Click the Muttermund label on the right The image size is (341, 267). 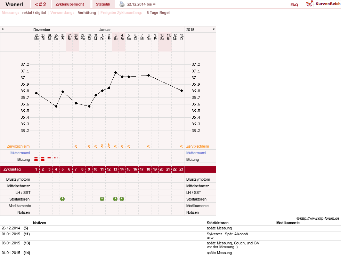pyautogui.click(x=196, y=153)
